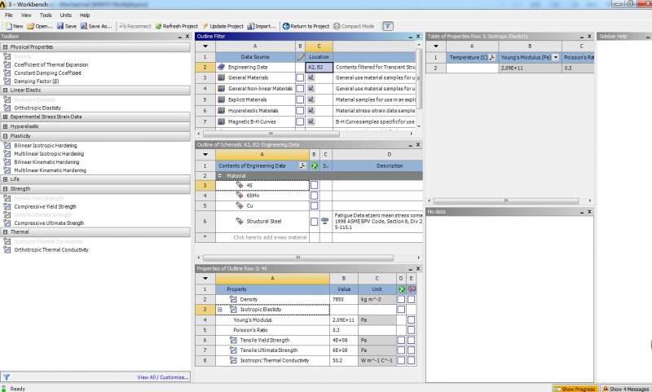Collapse the Isotropic Elasticity property row
The width and height of the screenshot is (652, 392).
pyautogui.click(x=220, y=310)
